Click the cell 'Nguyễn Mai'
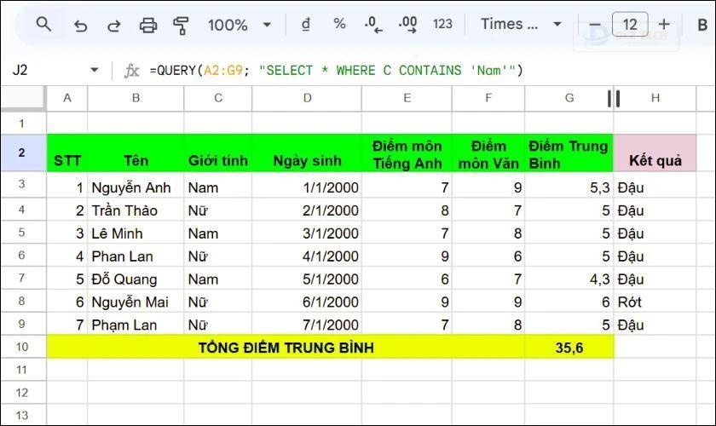The width and height of the screenshot is (716, 426). coord(136,302)
